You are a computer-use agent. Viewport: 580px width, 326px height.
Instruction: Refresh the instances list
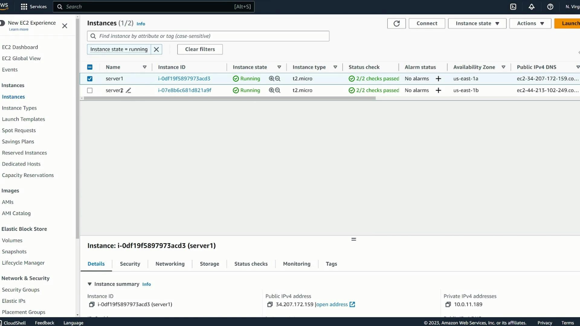pyautogui.click(x=396, y=23)
